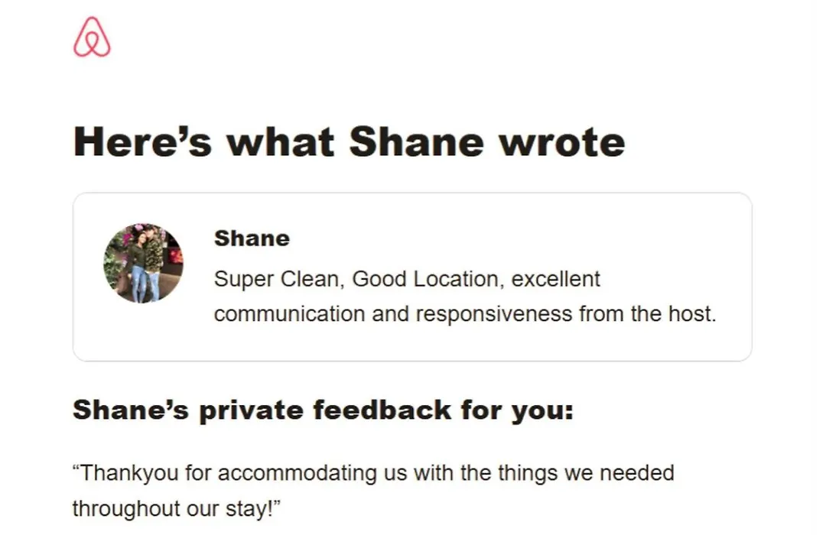Click the word "responsiveness" in the review

(493, 314)
